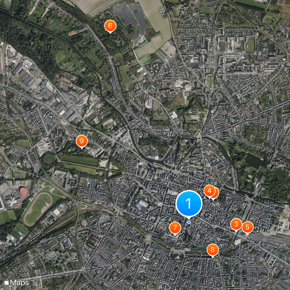The width and height of the screenshot is (290, 290).
Task: Click the Apple Maps logo attribution
Action: click(17, 283)
